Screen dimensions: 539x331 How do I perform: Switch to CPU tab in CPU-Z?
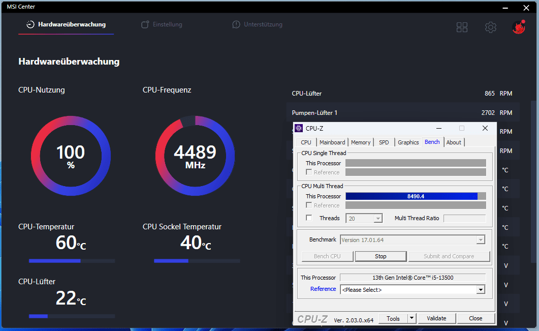[x=306, y=142]
